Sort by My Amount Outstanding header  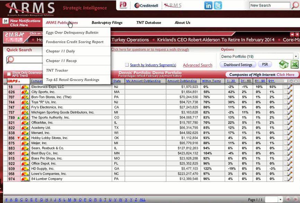143,81
